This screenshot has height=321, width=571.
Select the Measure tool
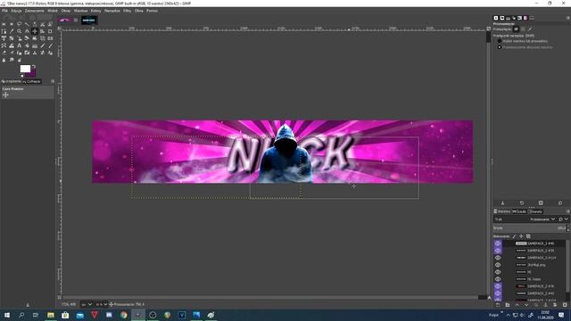click(27, 31)
